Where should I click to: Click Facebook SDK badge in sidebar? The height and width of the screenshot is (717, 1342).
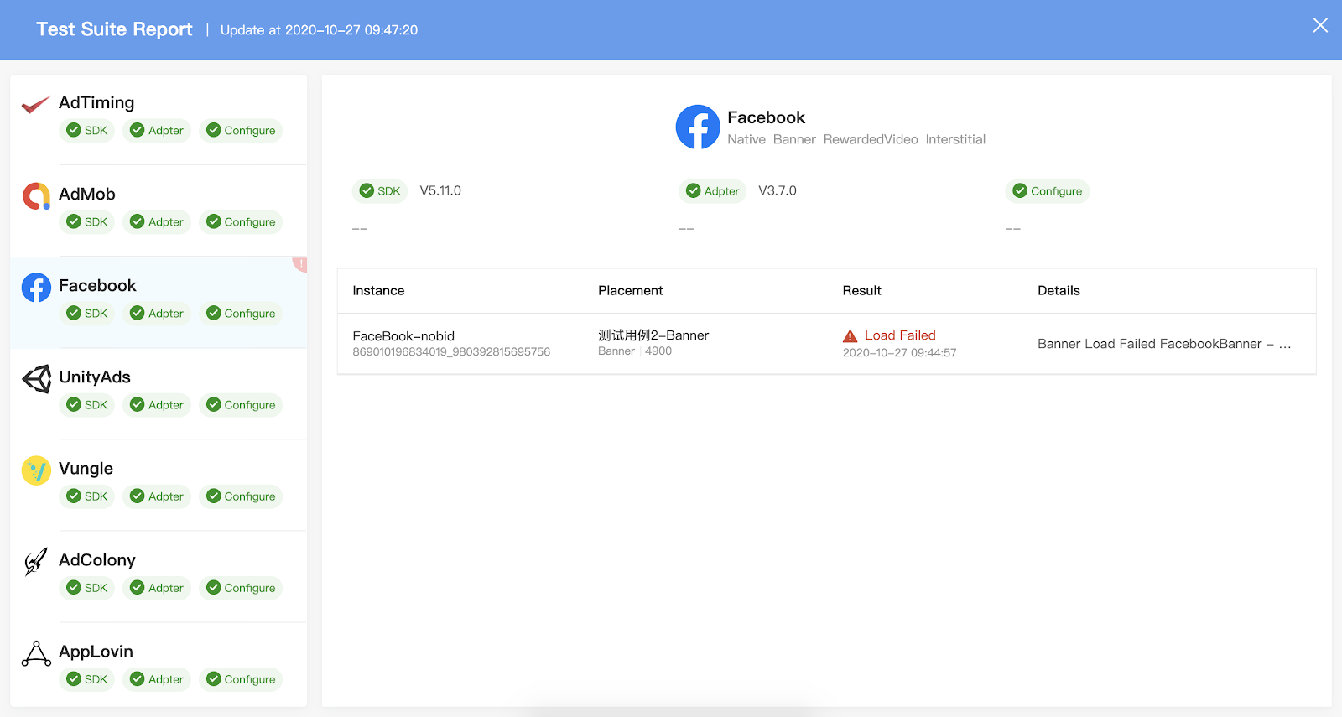[87, 313]
